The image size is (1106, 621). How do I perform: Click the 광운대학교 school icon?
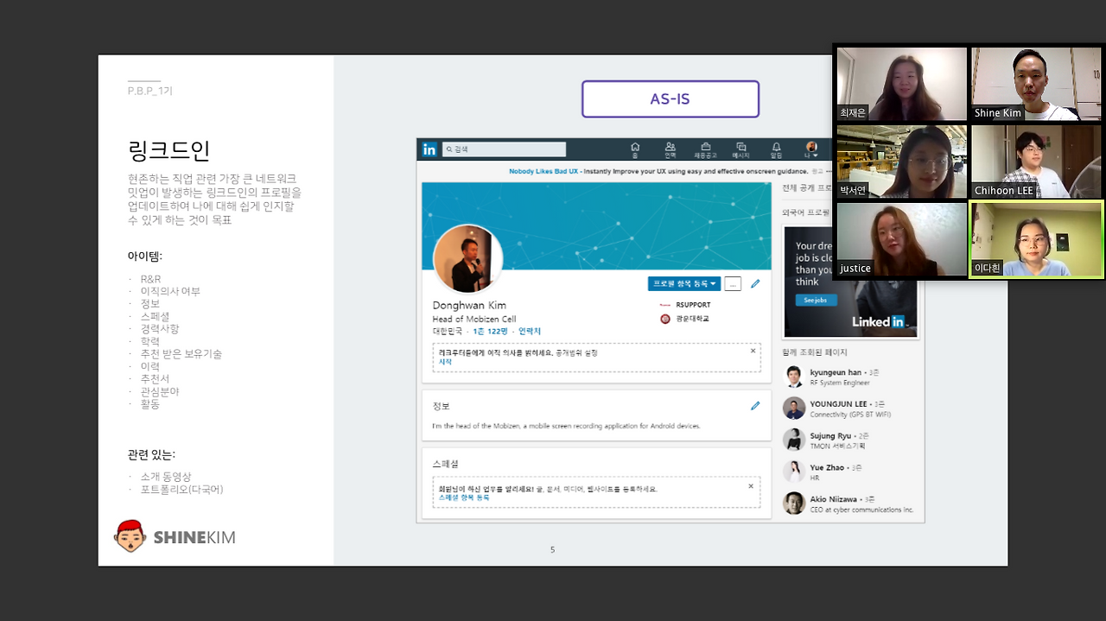pos(665,318)
